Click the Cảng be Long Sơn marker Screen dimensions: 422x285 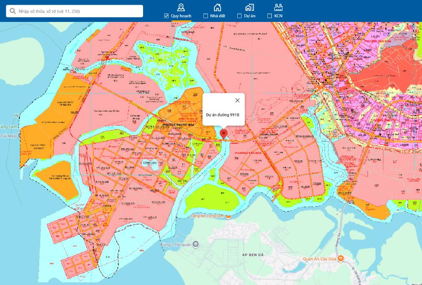[228, 216]
